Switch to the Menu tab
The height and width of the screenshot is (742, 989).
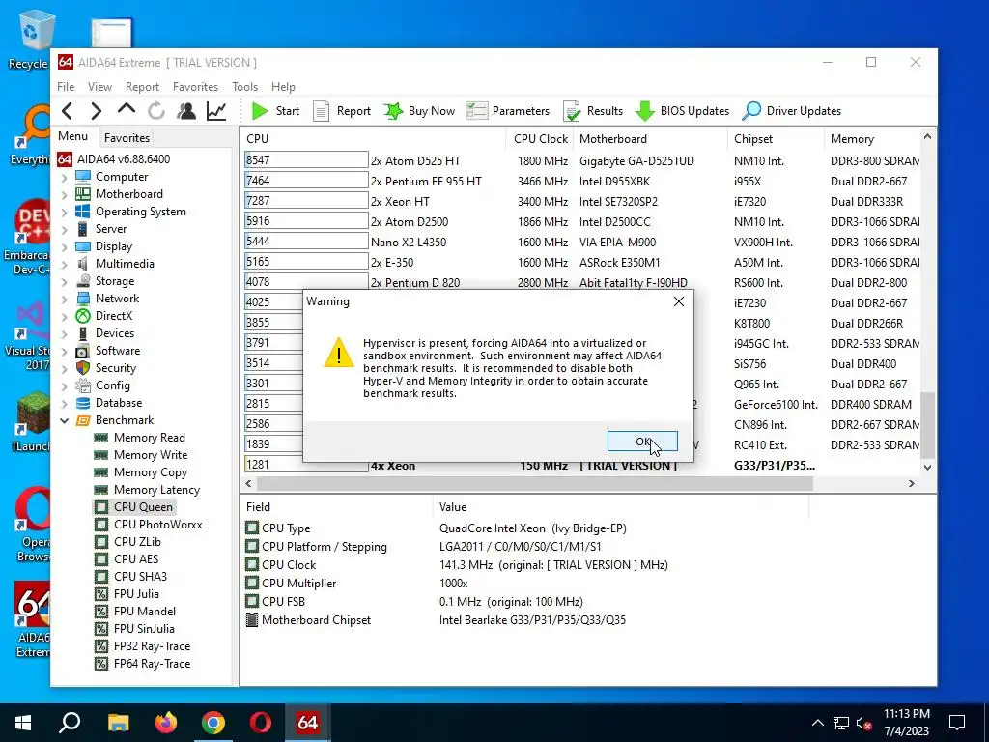[73, 136]
